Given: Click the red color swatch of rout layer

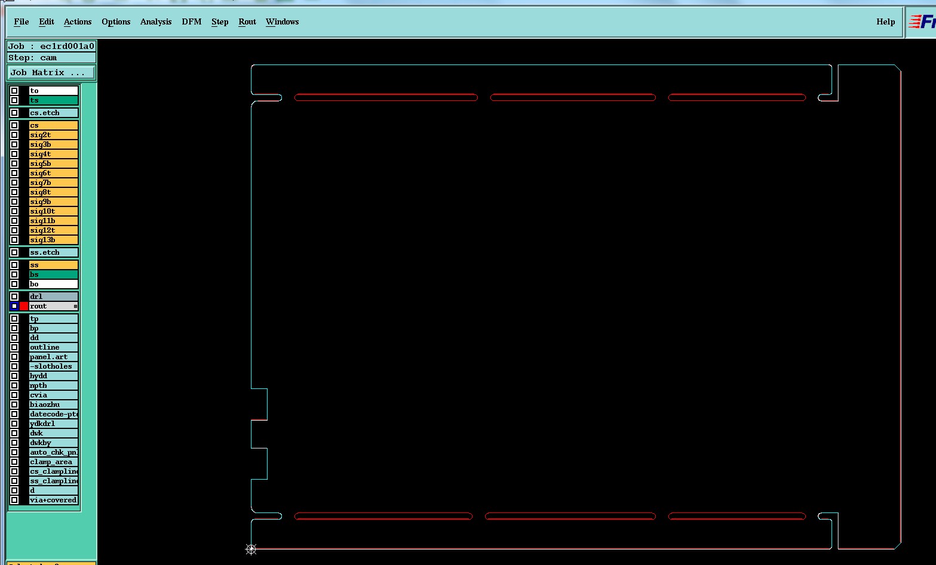Looking at the screenshot, I should pos(24,306).
